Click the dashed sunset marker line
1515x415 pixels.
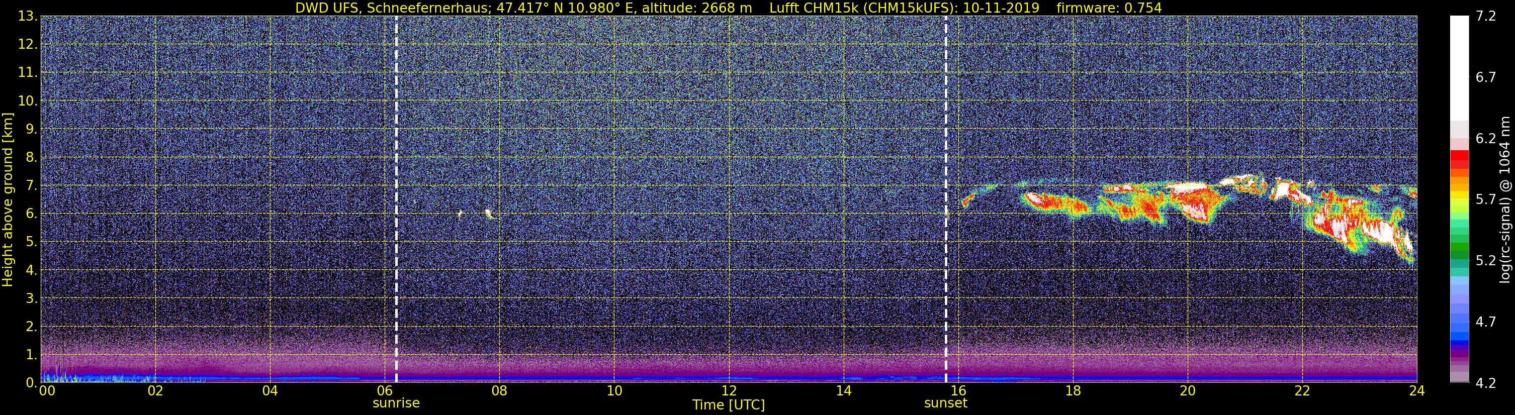tap(946, 199)
